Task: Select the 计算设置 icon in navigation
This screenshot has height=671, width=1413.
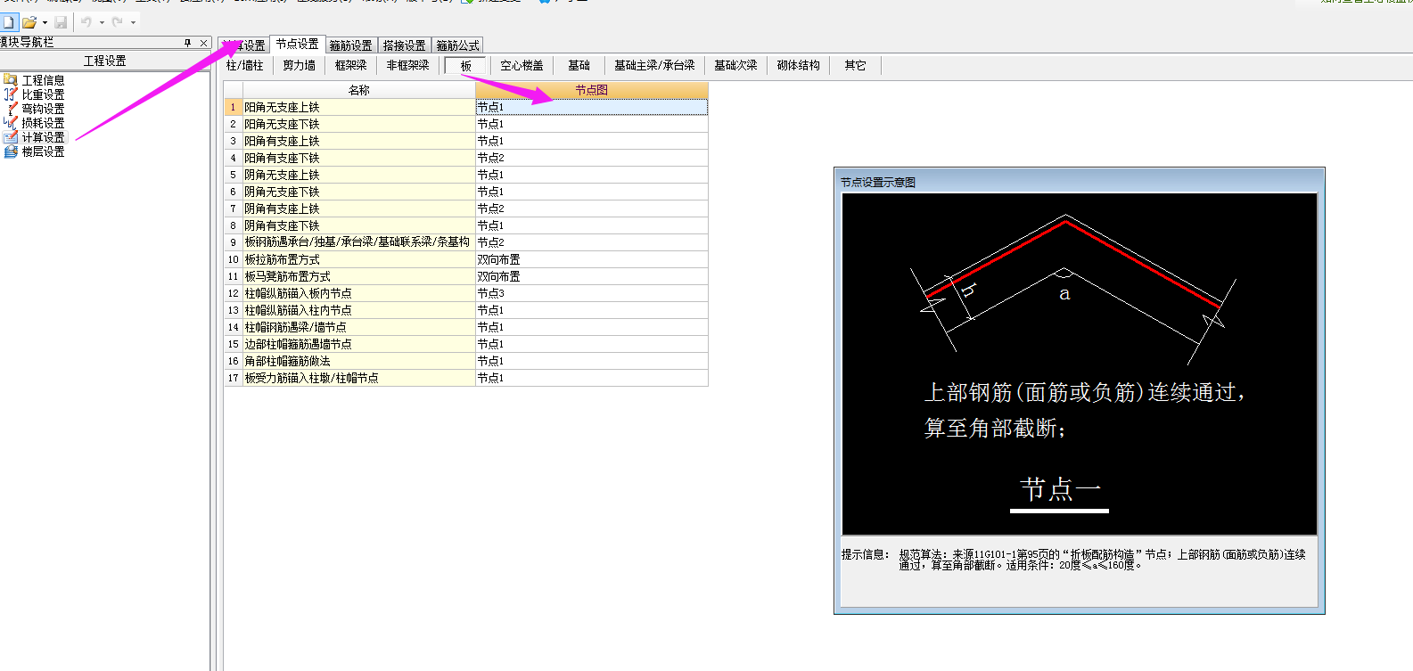Action: 11,137
